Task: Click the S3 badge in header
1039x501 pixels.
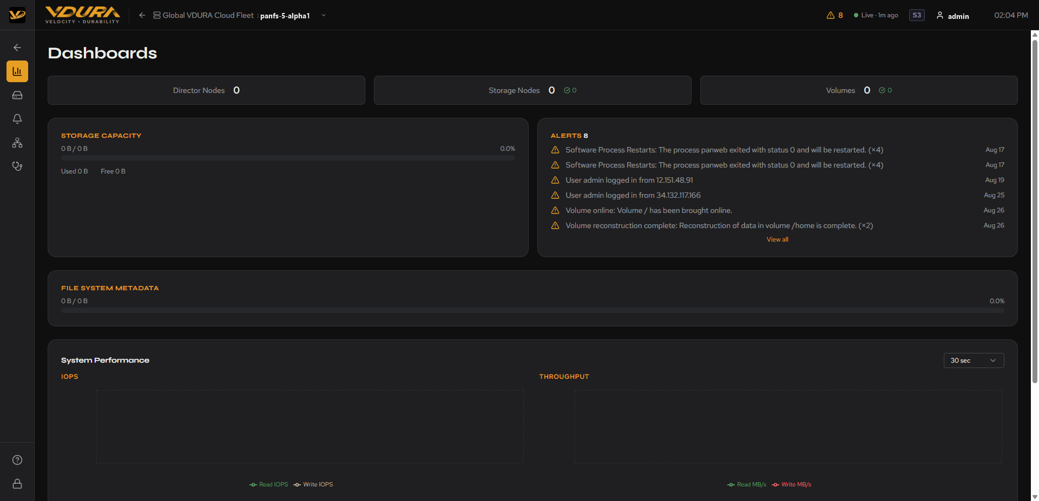Action: pyautogui.click(x=917, y=15)
